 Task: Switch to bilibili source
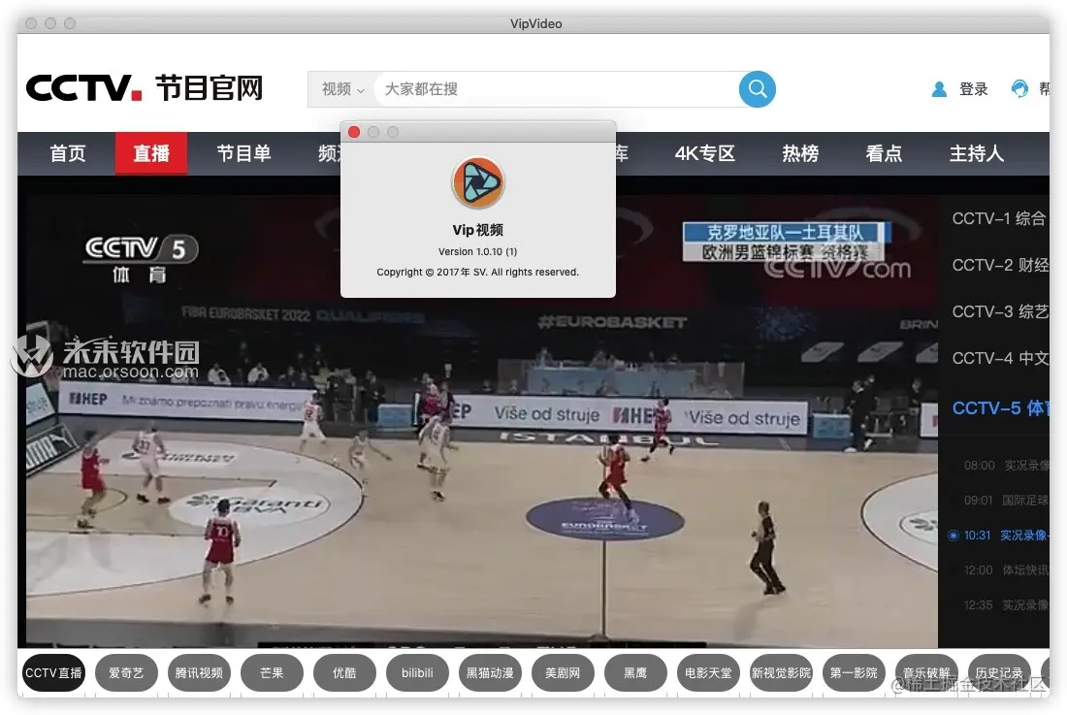pos(417,673)
